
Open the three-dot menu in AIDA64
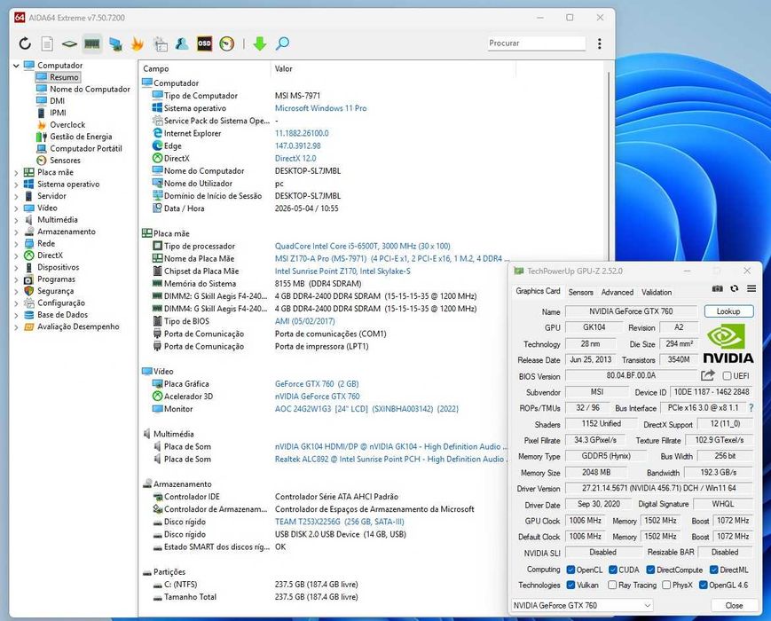[600, 43]
